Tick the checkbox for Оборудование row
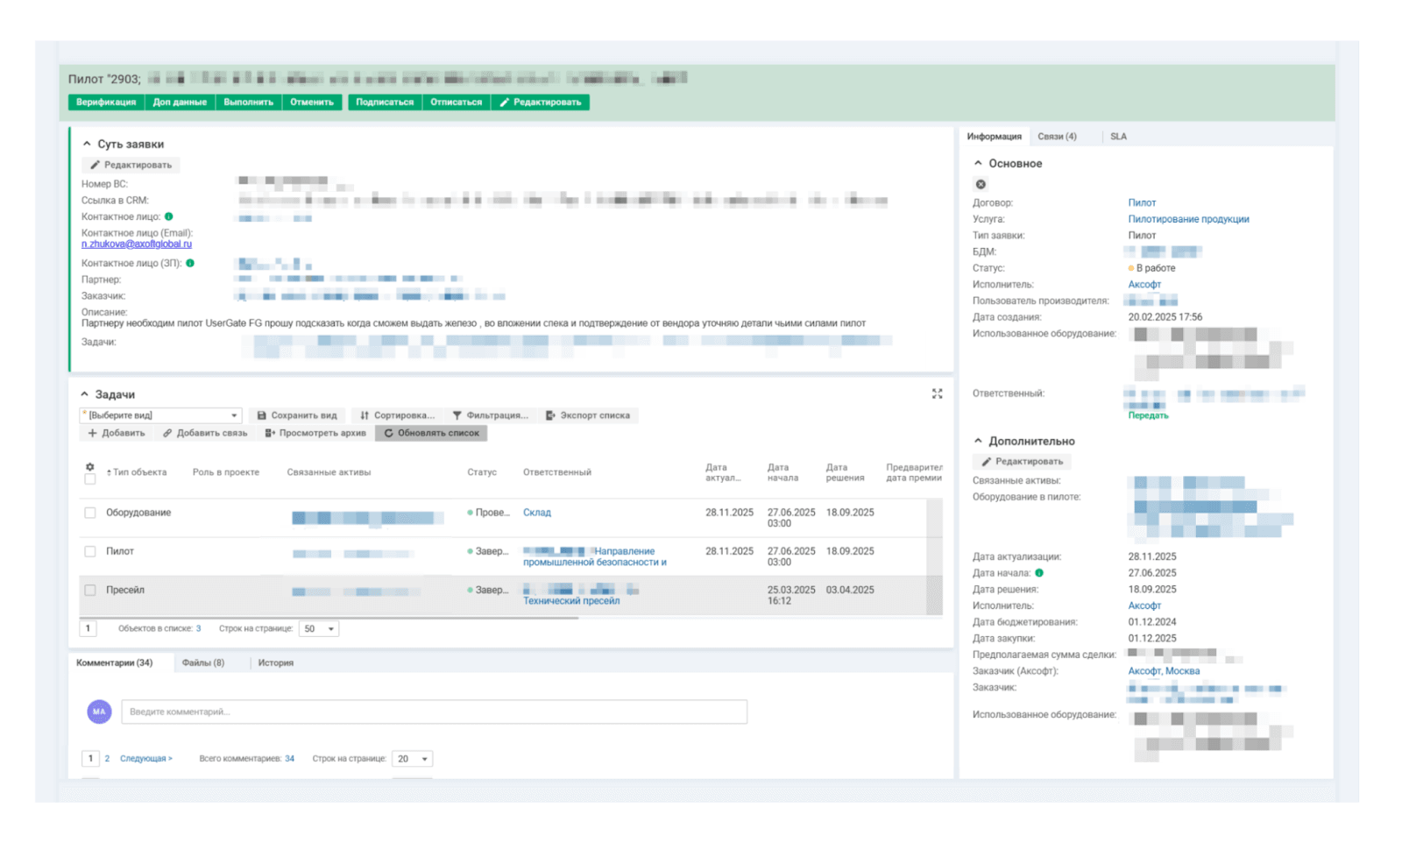 (x=89, y=513)
